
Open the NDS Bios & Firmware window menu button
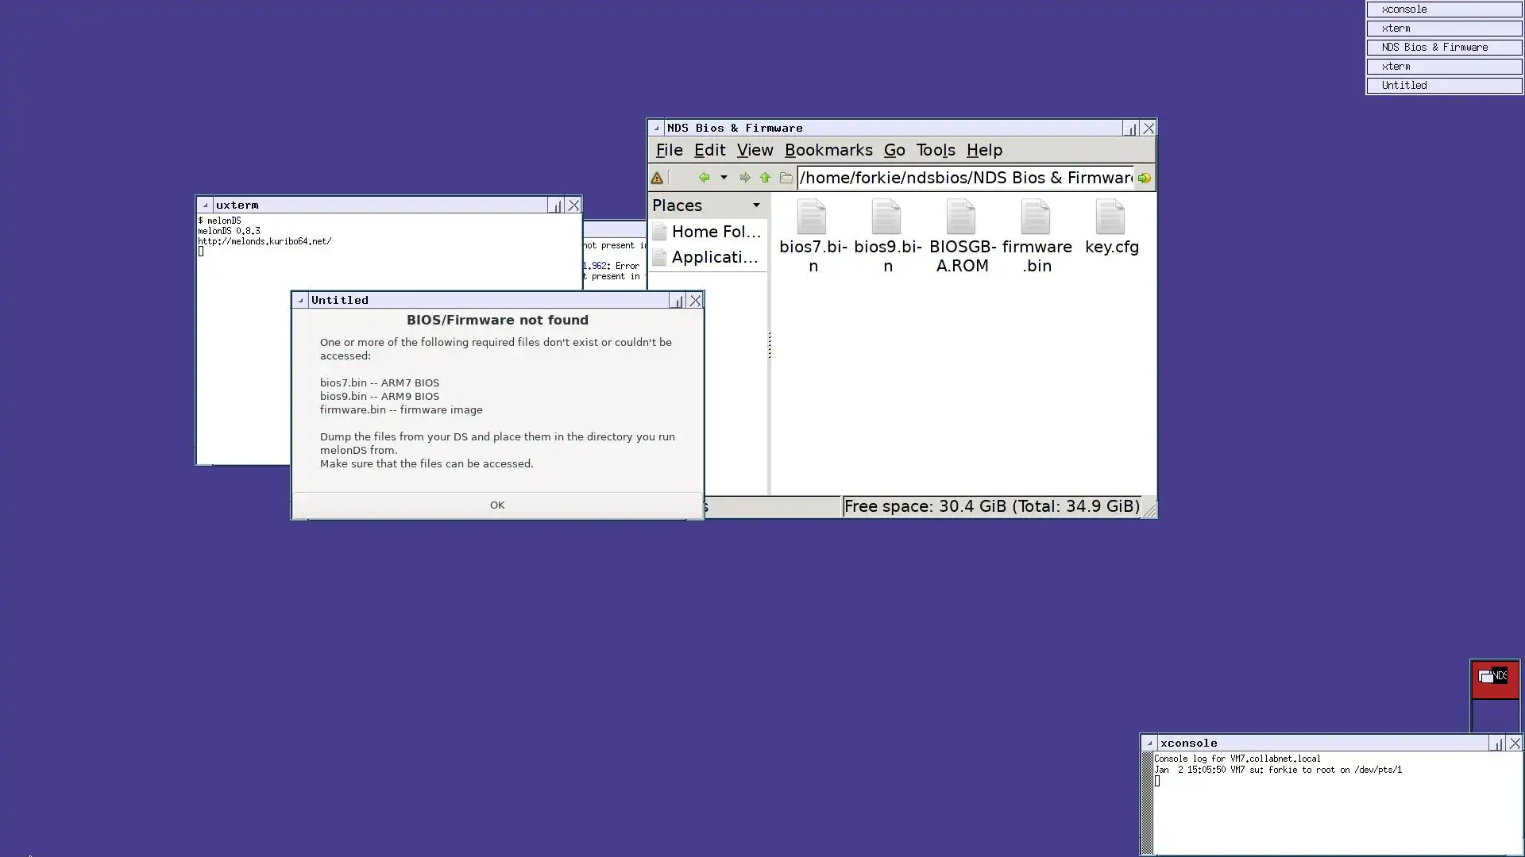coord(656,128)
